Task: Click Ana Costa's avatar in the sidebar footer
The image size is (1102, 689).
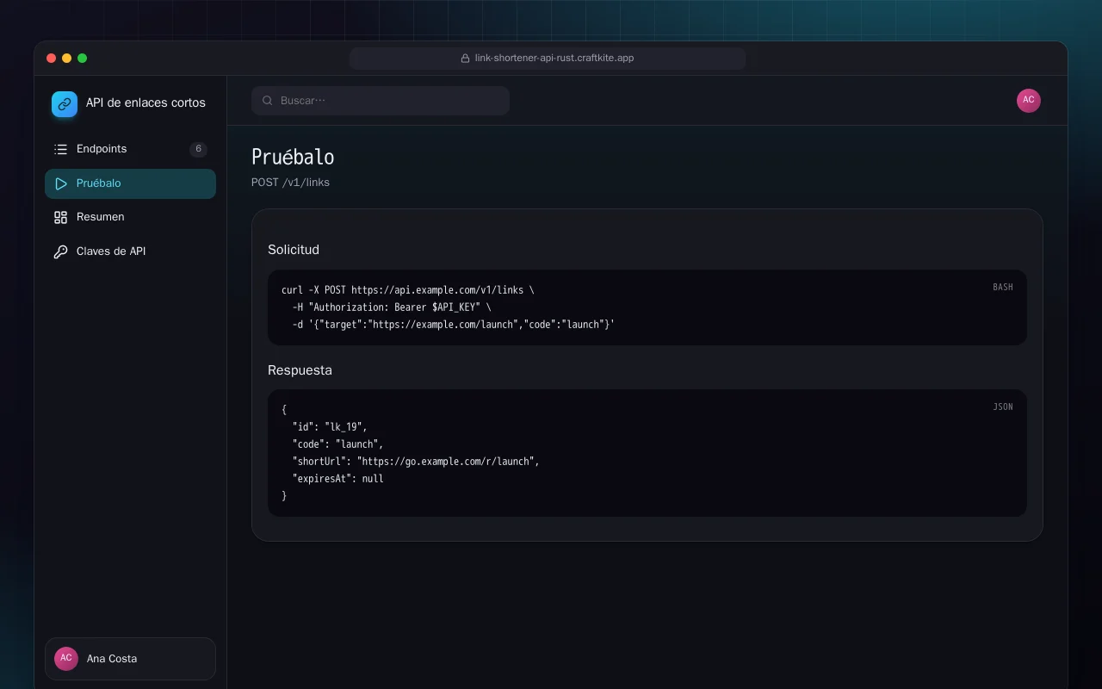Action: point(66,659)
